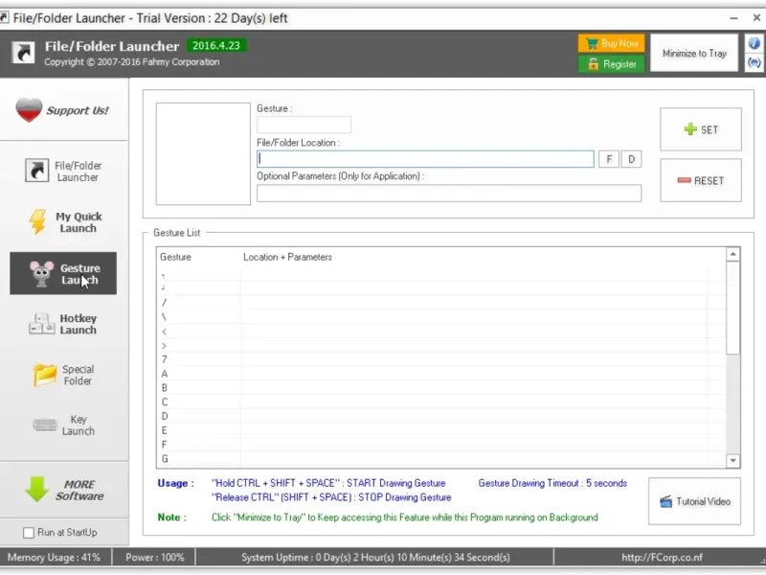Click the F file browse button
This screenshot has width=766, height=575.
(609, 159)
